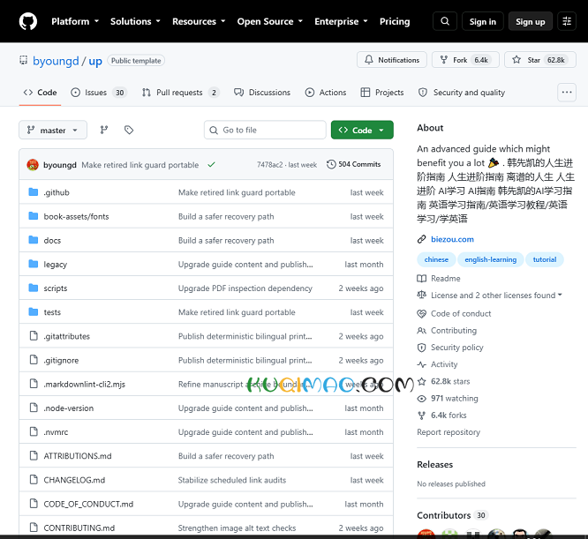The height and width of the screenshot is (539, 588).
Task: Click the tags icon beside branches
Action: pos(129,130)
